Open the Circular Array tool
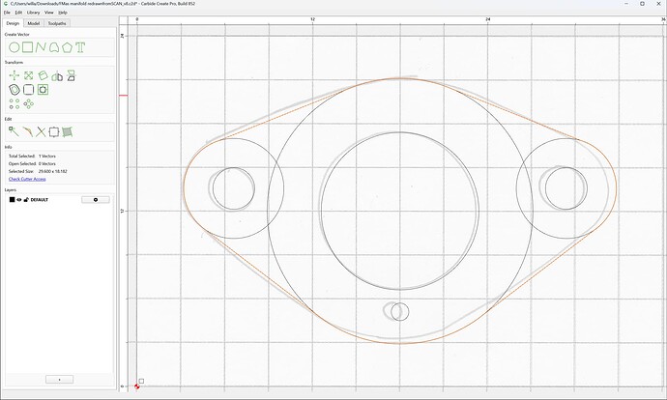This screenshot has width=667, height=400. coord(28,103)
